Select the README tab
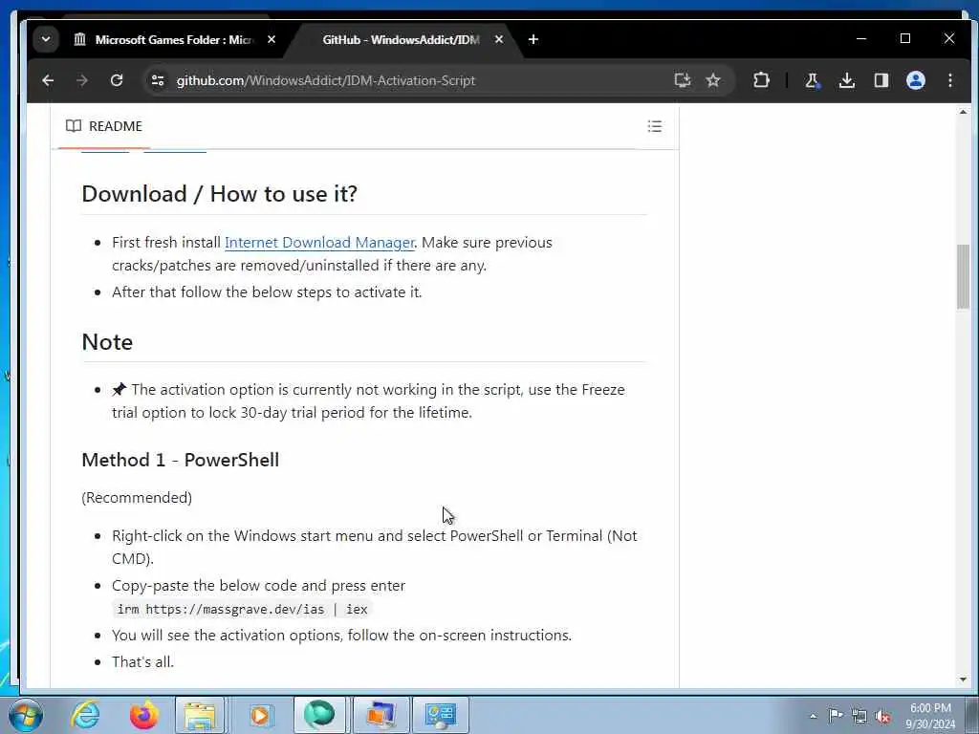The width and height of the screenshot is (979, 734). [104, 127]
